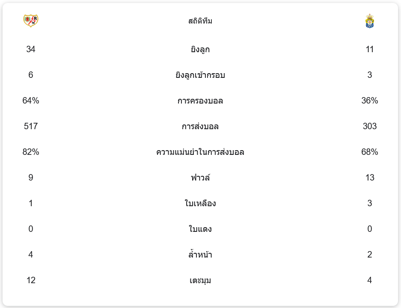
Task: Select the ล้ำหน้า offsides label
Action: pyautogui.click(x=200, y=255)
